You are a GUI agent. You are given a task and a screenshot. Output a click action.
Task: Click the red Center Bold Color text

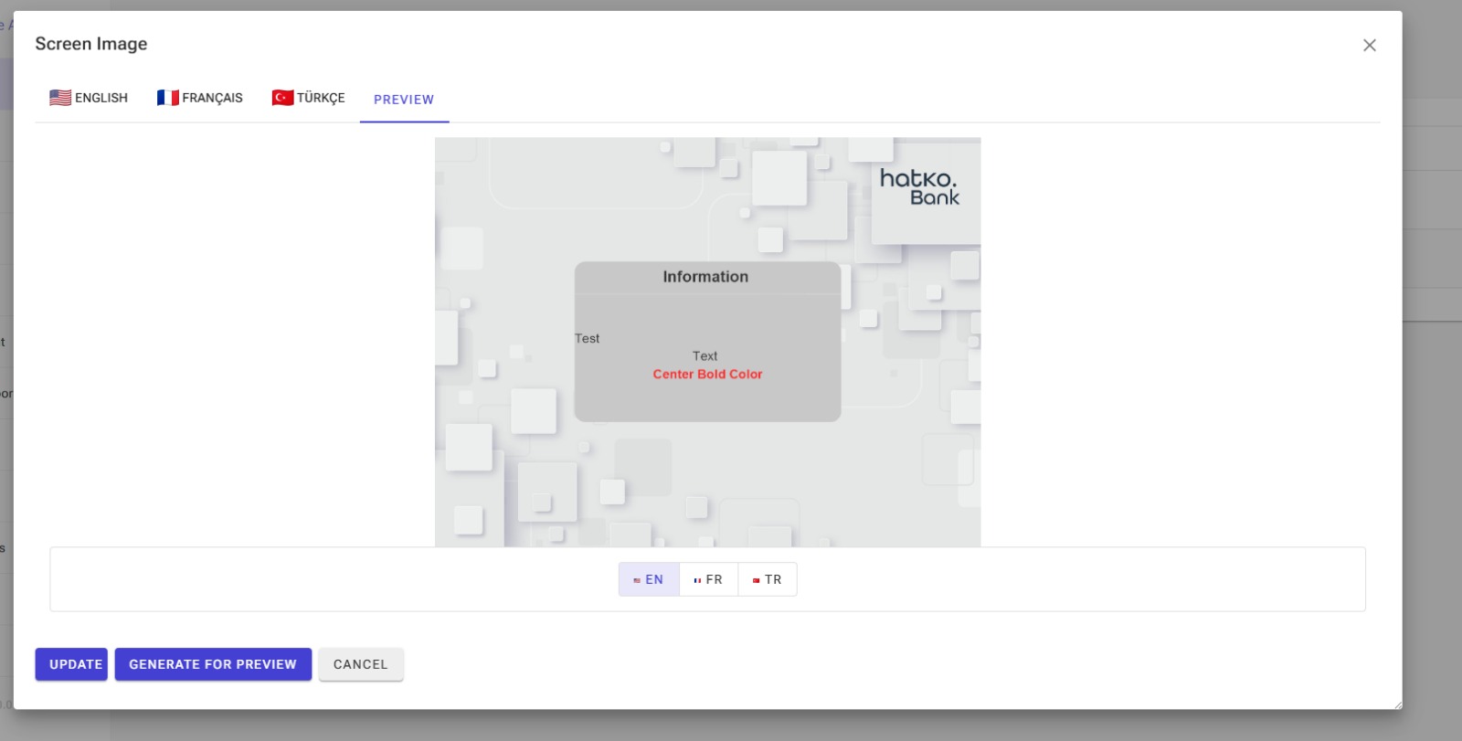pos(707,375)
